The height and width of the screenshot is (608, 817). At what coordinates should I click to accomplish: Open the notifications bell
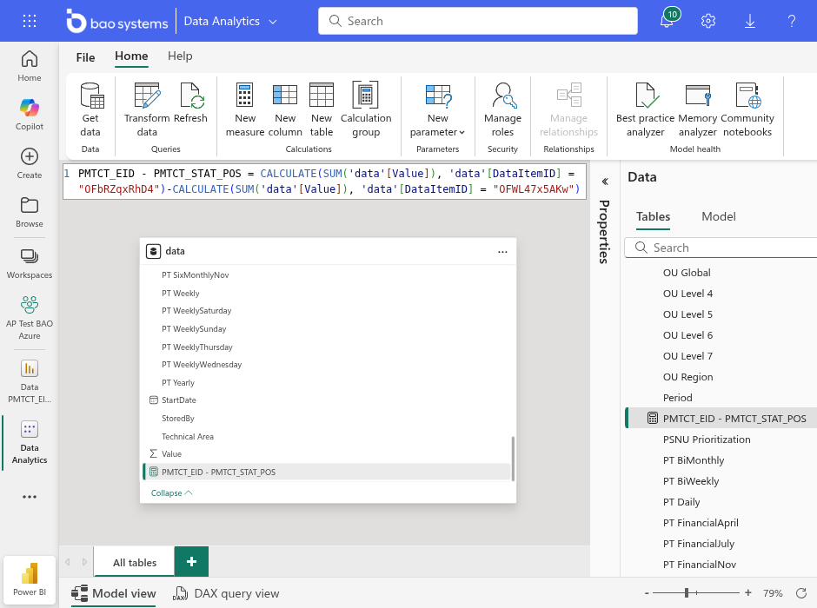point(668,20)
